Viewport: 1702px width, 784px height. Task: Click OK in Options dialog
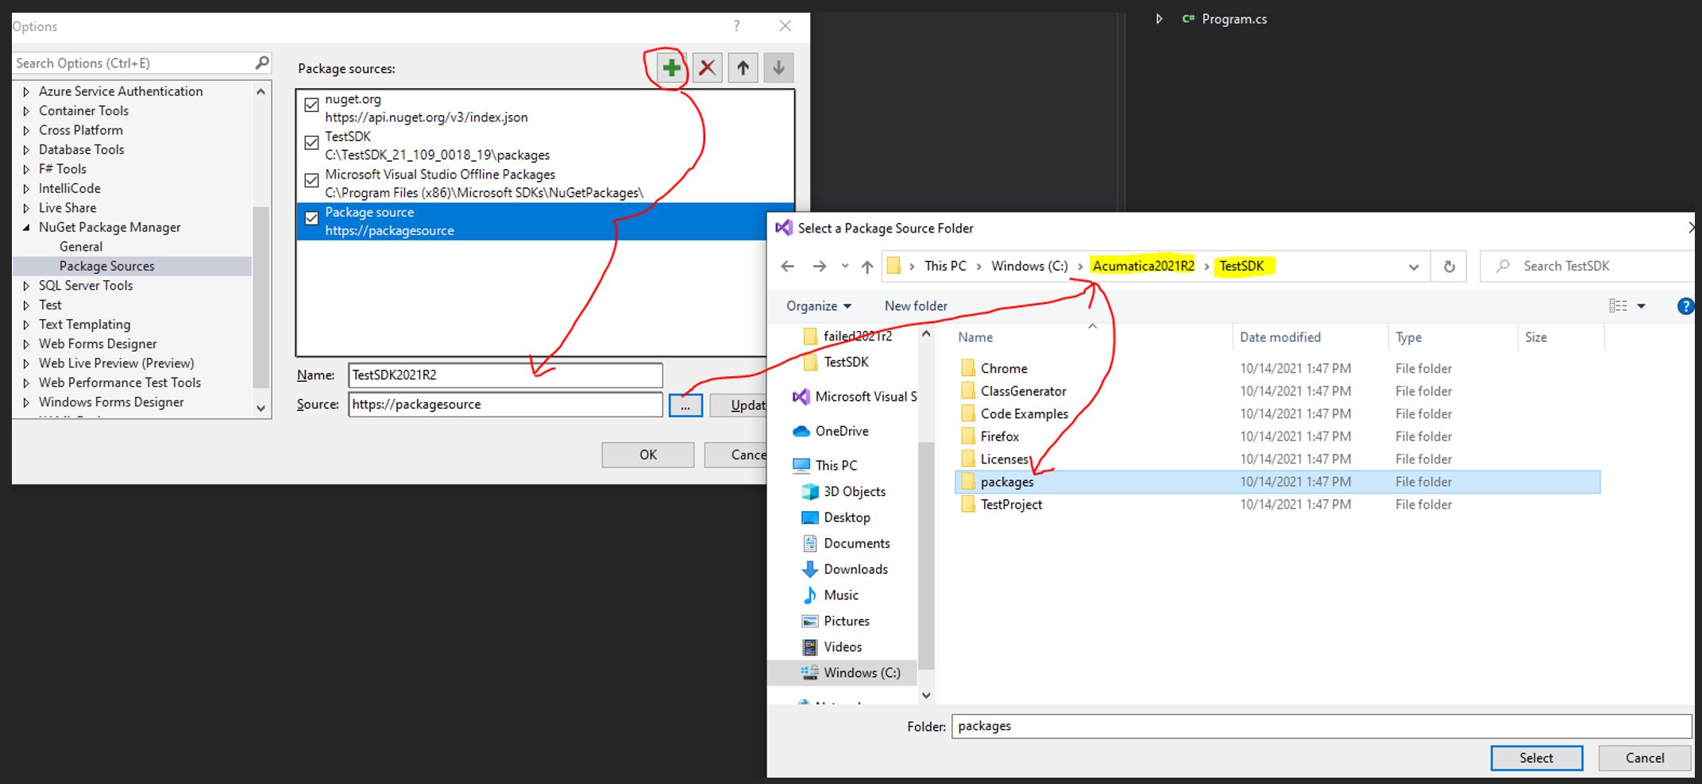(648, 455)
